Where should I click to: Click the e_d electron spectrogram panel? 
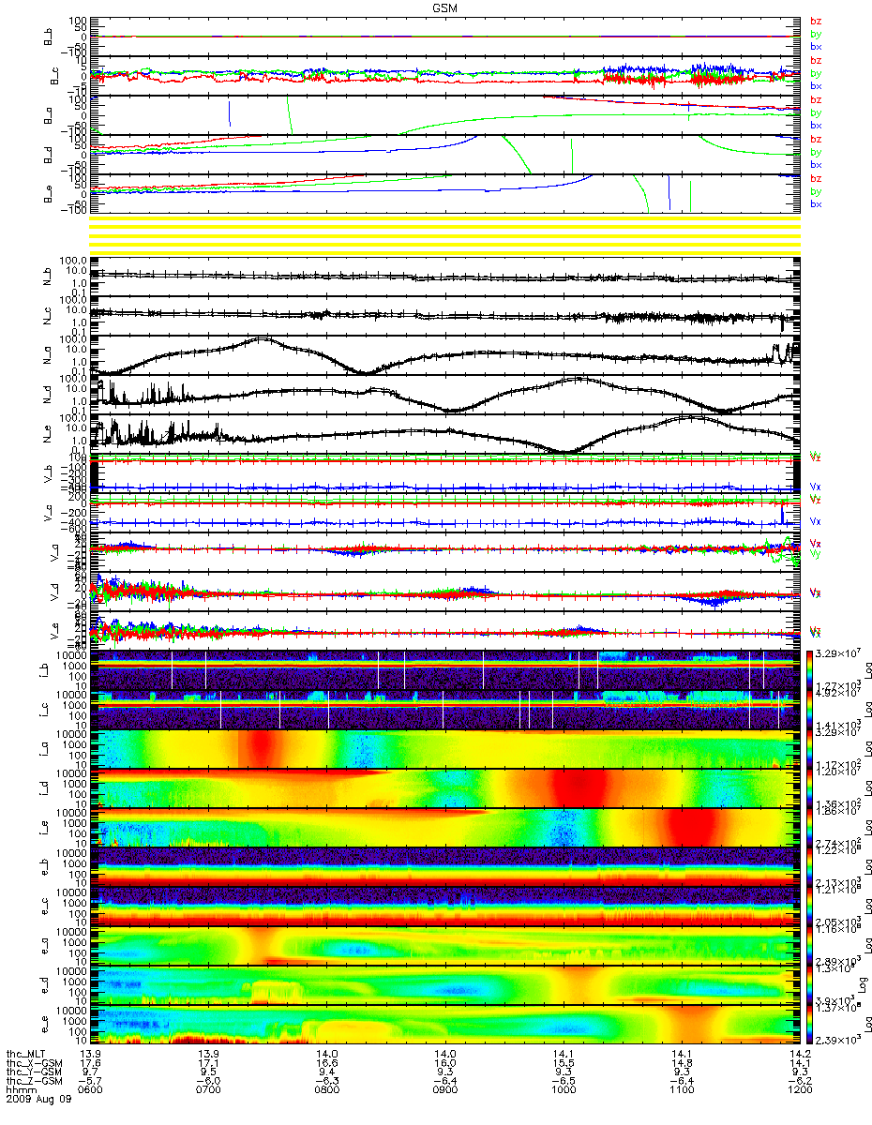pyautogui.click(x=446, y=984)
